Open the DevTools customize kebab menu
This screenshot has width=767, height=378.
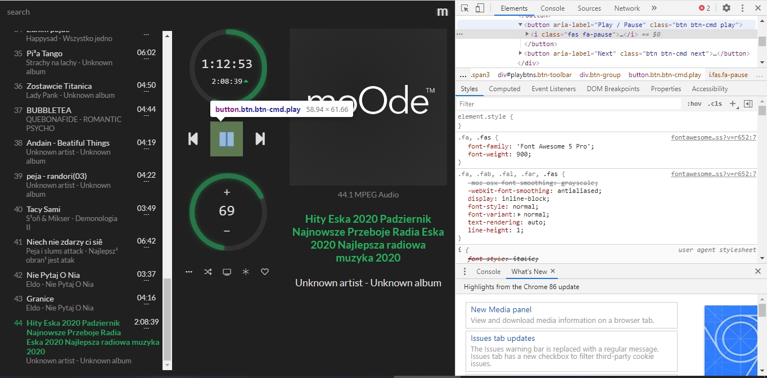tap(743, 8)
